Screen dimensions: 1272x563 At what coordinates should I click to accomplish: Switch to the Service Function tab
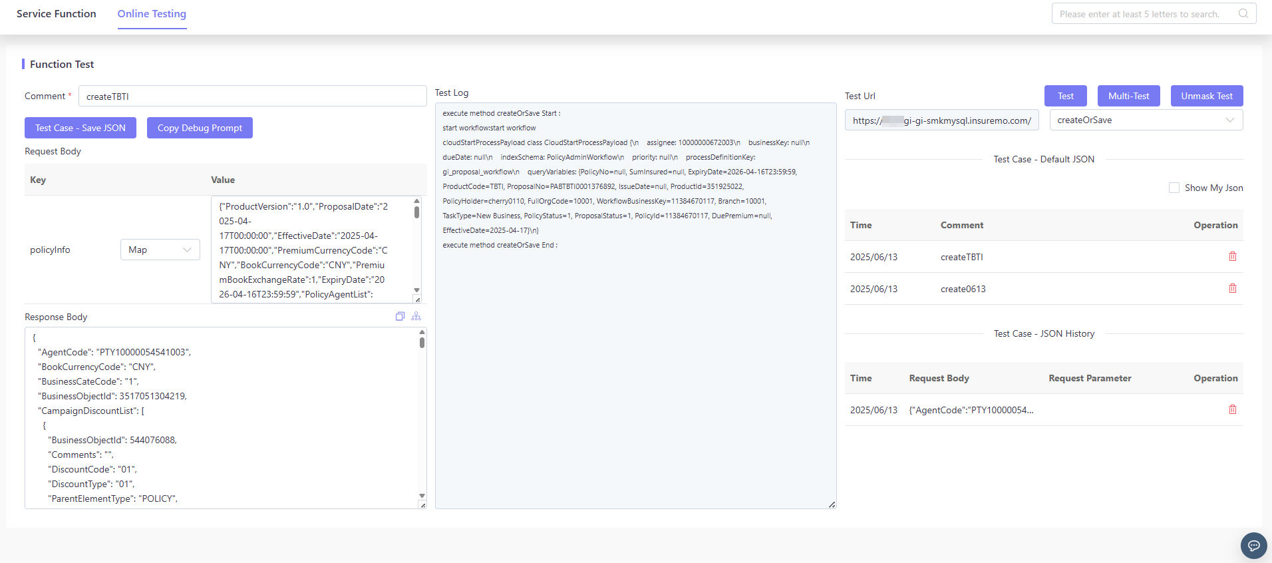(57, 13)
